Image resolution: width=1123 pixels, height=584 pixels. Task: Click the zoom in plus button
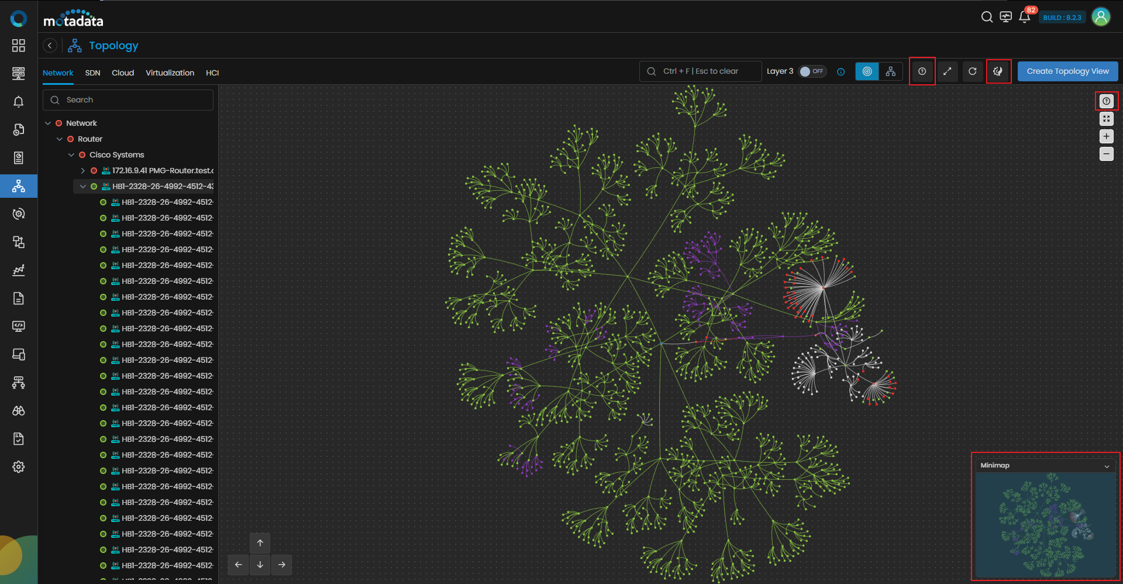(x=1106, y=136)
